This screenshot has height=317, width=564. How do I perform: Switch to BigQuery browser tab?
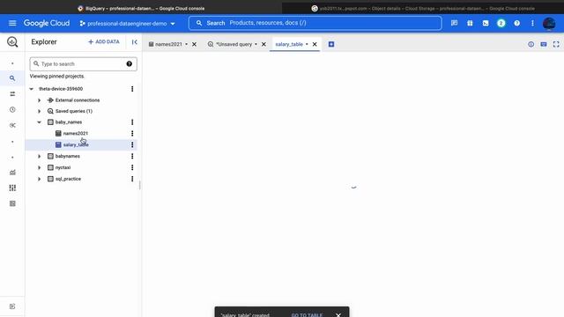pos(141,8)
